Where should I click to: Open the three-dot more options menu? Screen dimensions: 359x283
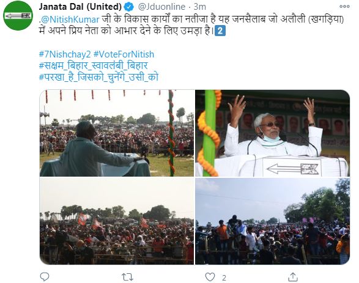344,6
